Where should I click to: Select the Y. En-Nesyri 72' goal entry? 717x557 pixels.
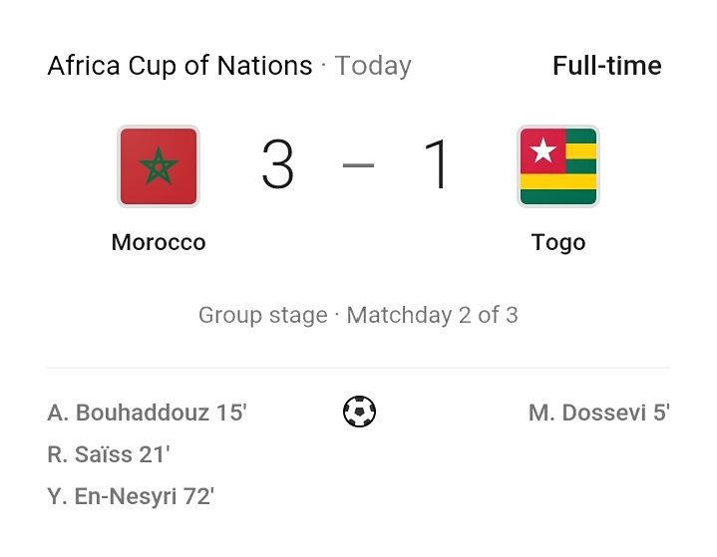pos(131,496)
